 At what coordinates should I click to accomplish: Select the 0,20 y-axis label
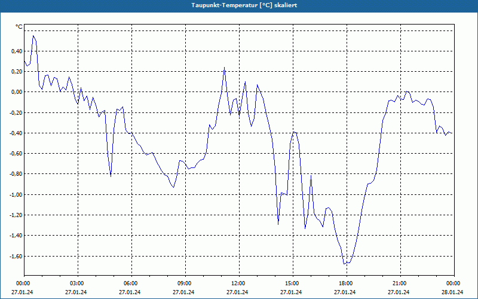(17, 72)
